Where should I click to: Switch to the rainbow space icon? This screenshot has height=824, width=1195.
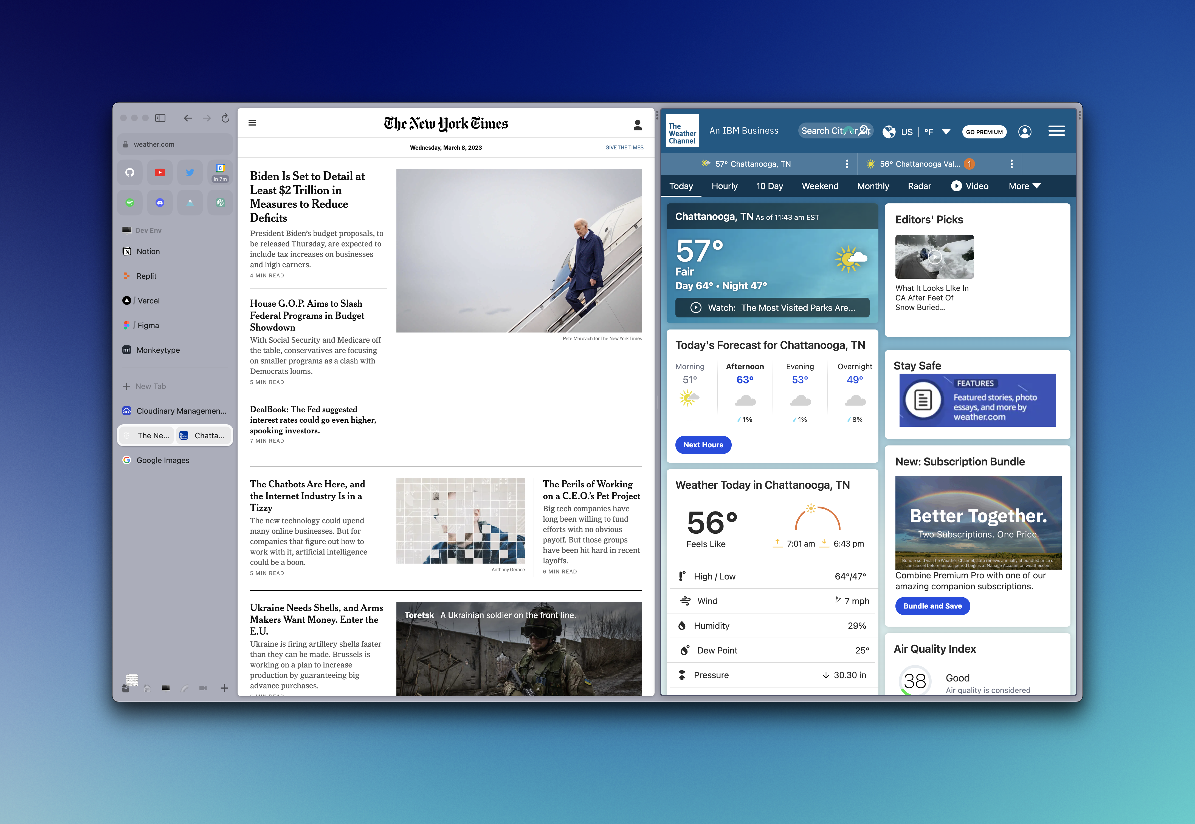pyautogui.click(x=185, y=688)
